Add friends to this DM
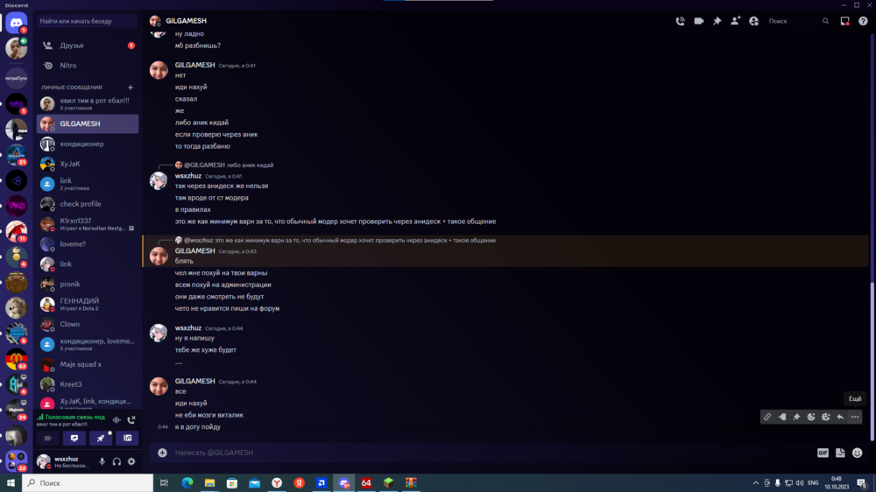The image size is (876, 492). (735, 21)
